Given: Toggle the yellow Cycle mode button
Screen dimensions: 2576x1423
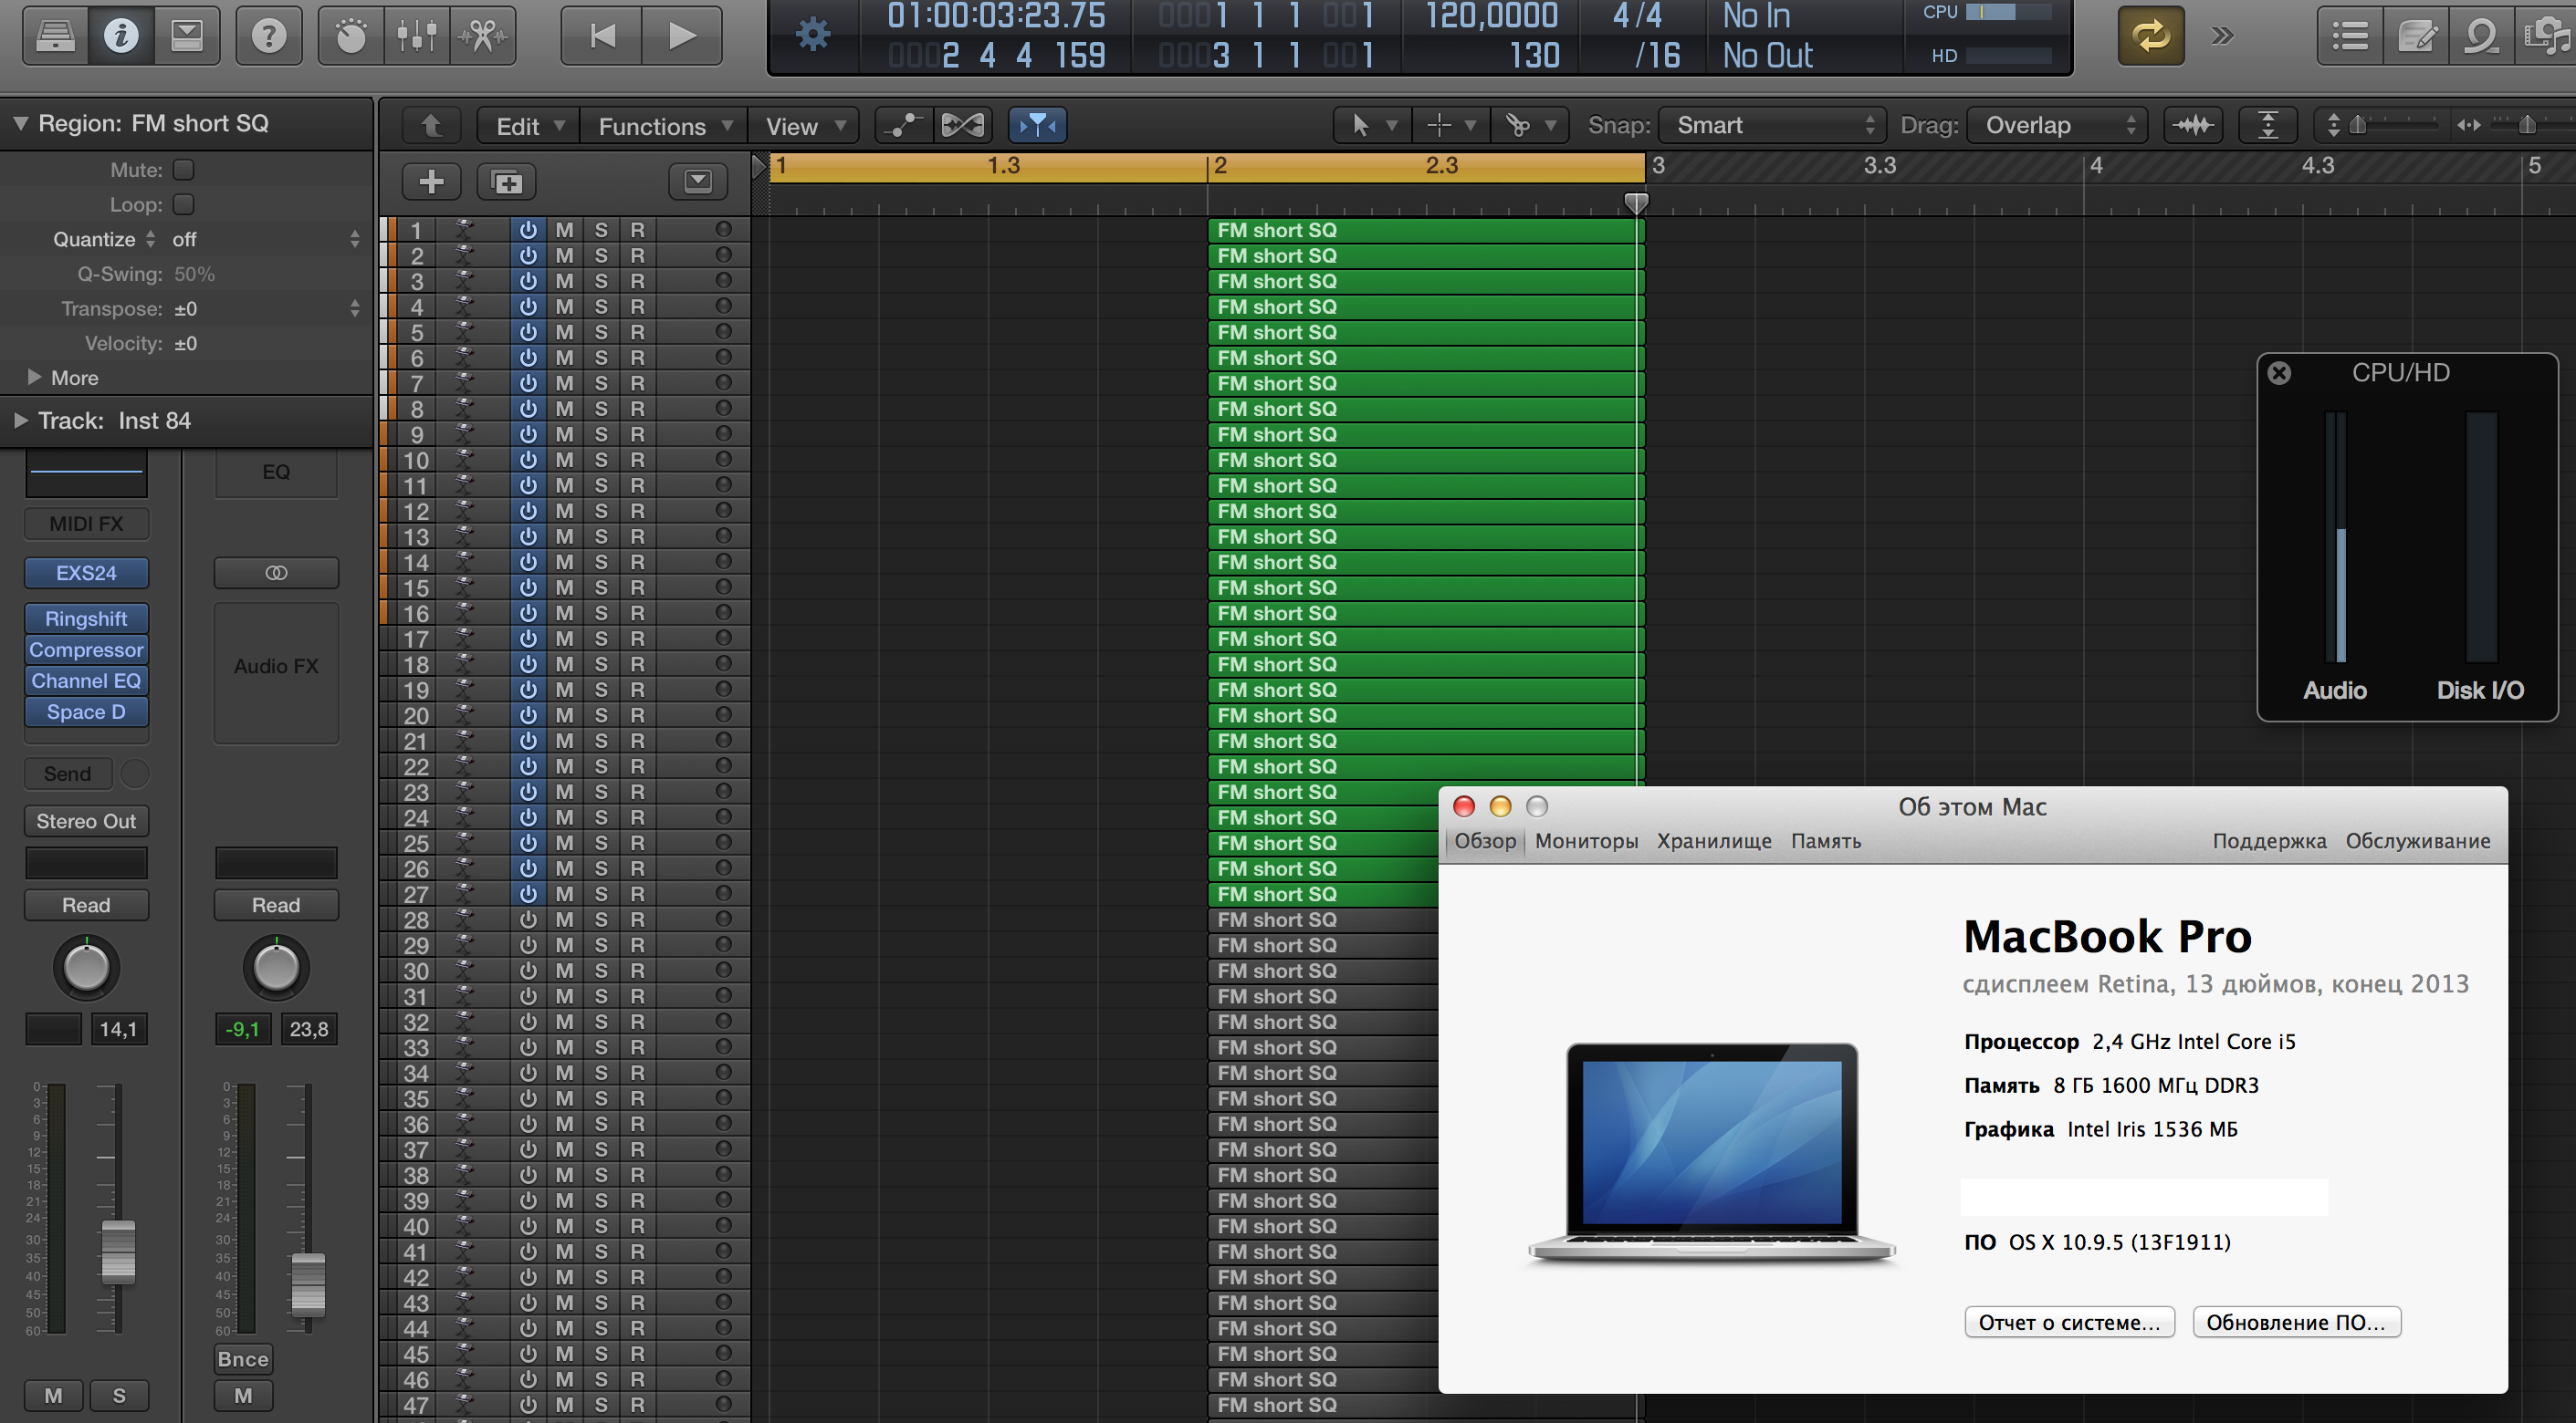Looking at the screenshot, I should [x=2150, y=36].
